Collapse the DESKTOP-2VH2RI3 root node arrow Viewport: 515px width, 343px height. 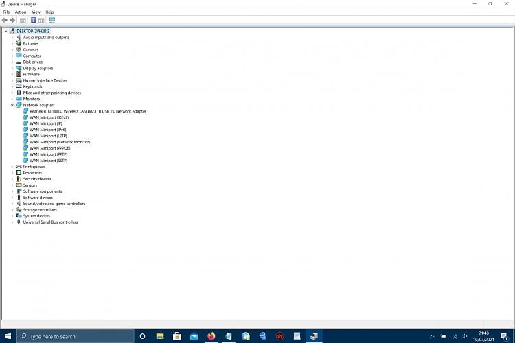[5, 31]
